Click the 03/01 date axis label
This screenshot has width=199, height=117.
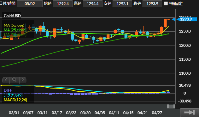click(x=14, y=113)
